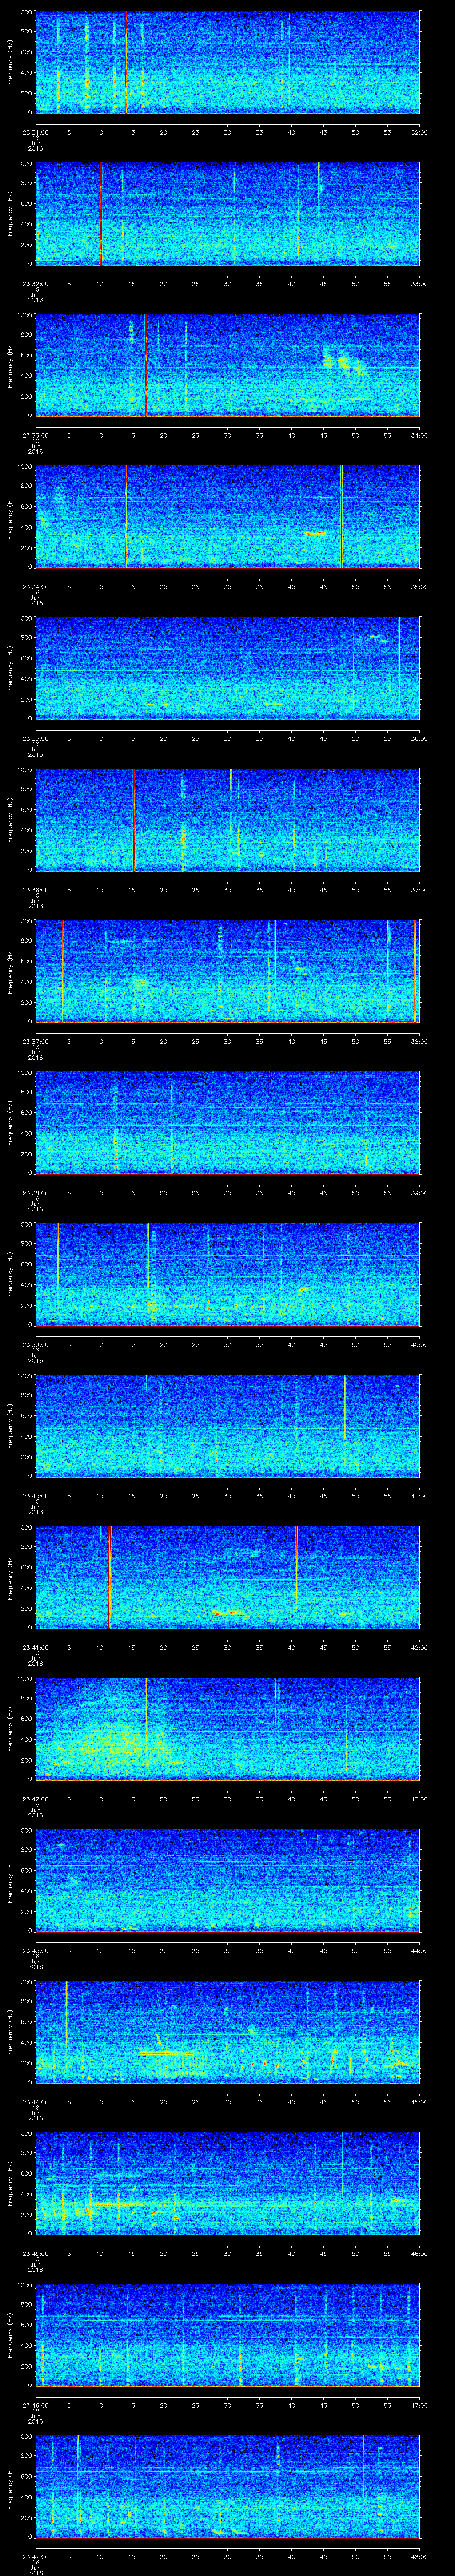Image resolution: width=455 pixels, height=2576 pixels.
Task: Click the 39:00 end time label
Action: 419,1193
